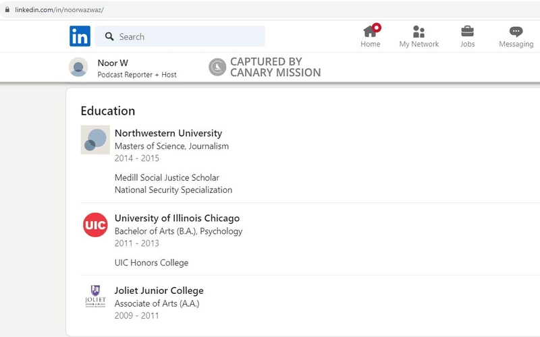Open the My Network icon
The width and height of the screenshot is (540, 337).
pyautogui.click(x=418, y=32)
